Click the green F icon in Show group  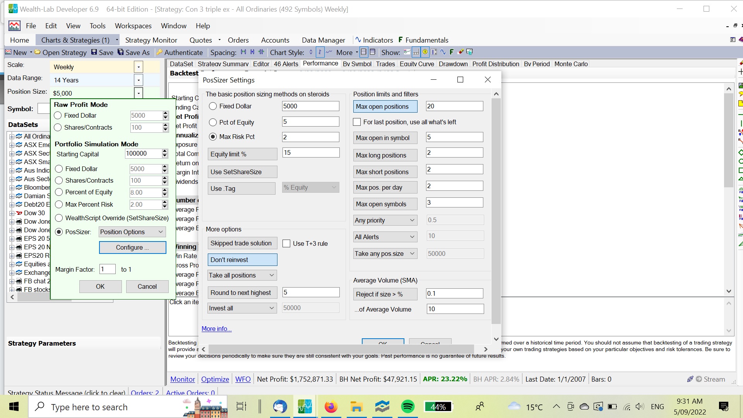click(452, 52)
